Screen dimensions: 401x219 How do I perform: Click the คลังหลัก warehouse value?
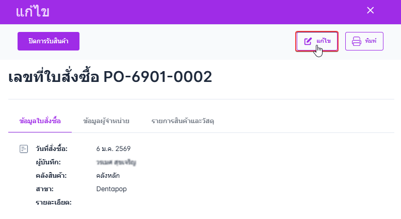[108, 176]
